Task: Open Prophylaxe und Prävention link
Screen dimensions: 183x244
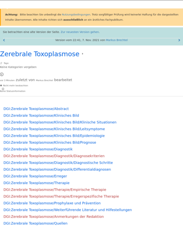Action: pos(52,203)
